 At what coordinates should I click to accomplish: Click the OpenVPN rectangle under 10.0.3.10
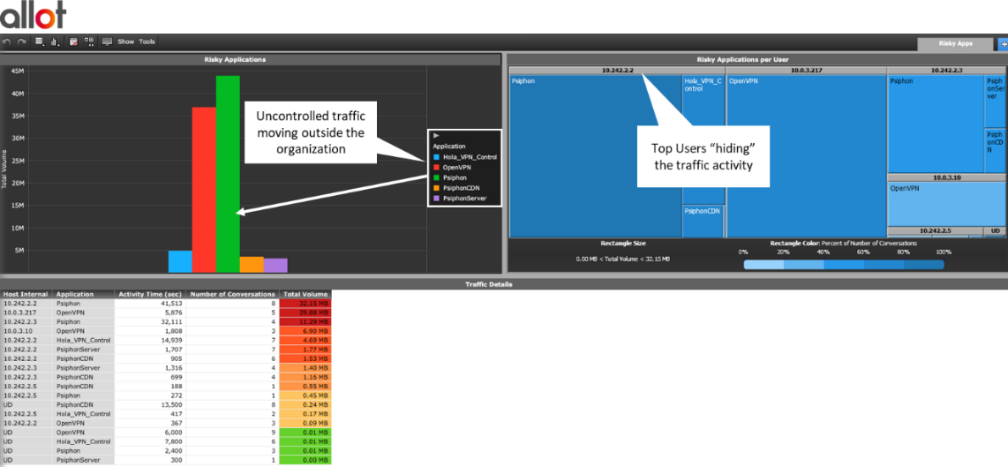(945, 204)
